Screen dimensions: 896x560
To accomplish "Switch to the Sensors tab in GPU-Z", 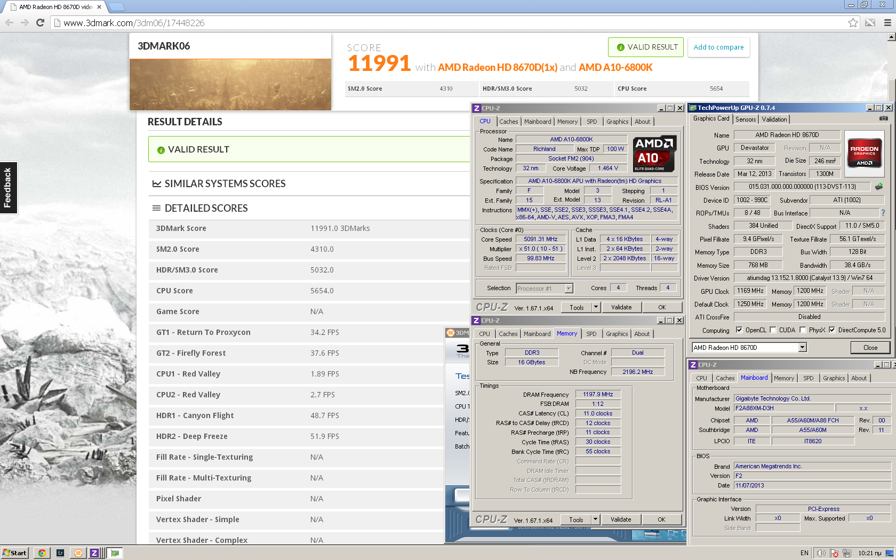I will pyautogui.click(x=746, y=119).
